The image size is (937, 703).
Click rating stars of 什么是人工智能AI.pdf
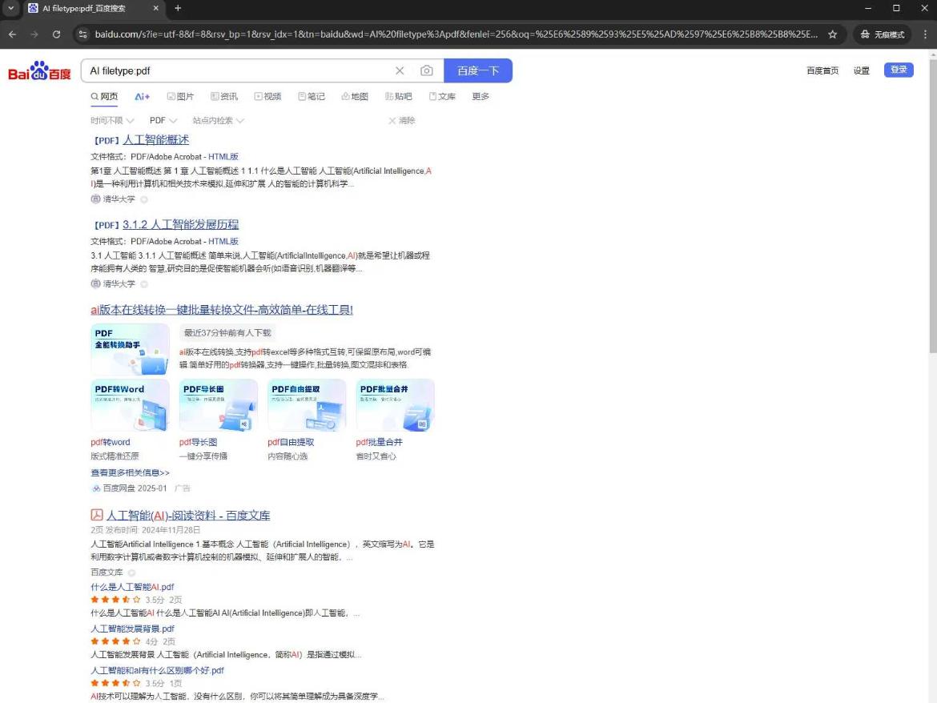(115, 600)
